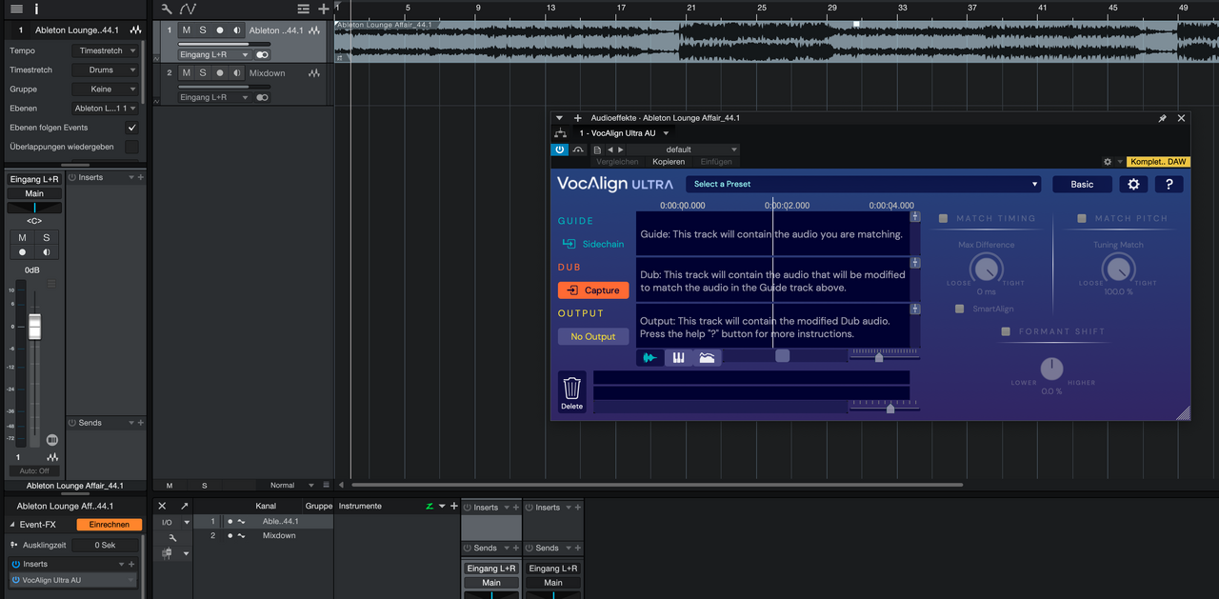Enable the MATCH TIMING checkbox
Image resolution: width=1219 pixels, height=599 pixels.
tap(943, 219)
